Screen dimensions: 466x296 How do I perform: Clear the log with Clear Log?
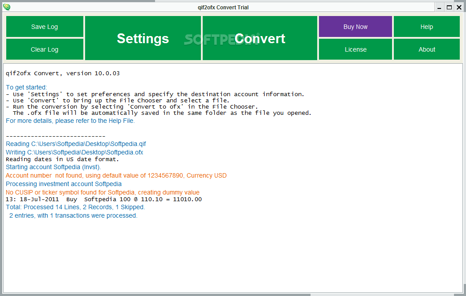tap(45, 49)
